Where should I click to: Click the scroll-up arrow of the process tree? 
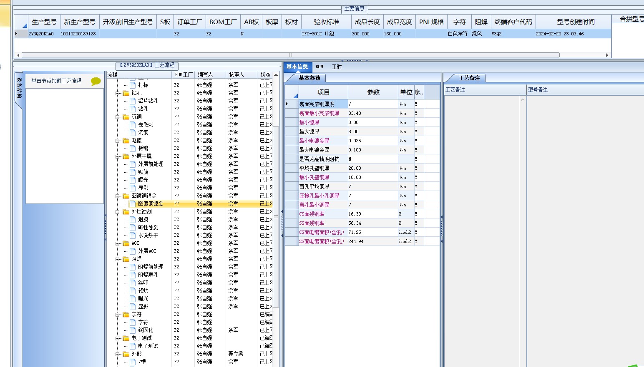[276, 75]
